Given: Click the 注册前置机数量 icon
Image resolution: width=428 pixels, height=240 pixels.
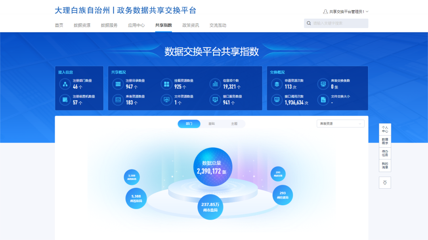Looking at the screenshot, I should (x=65, y=100).
